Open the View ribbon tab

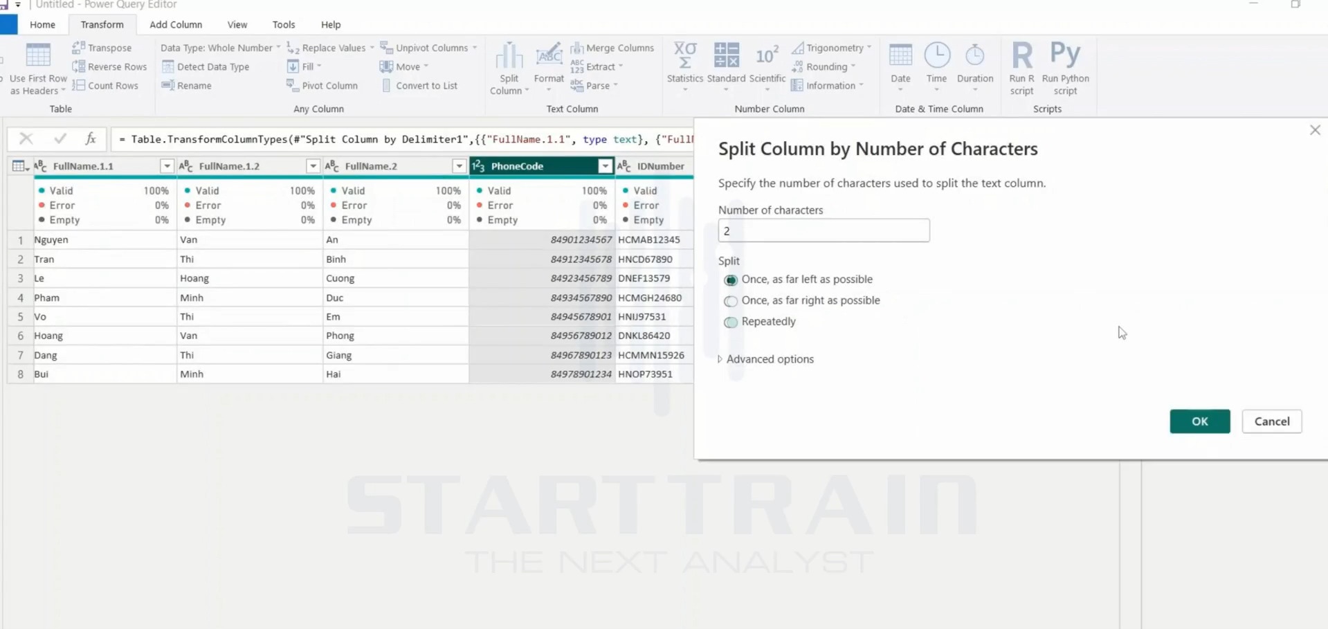tap(237, 24)
